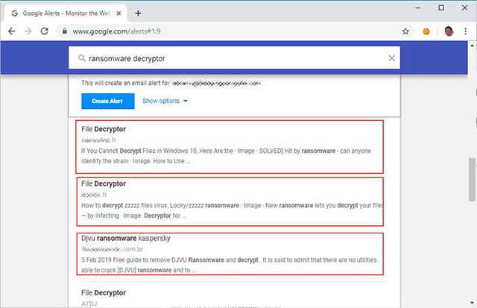View the site padlock security info
The height and width of the screenshot is (308, 477).
click(65, 31)
